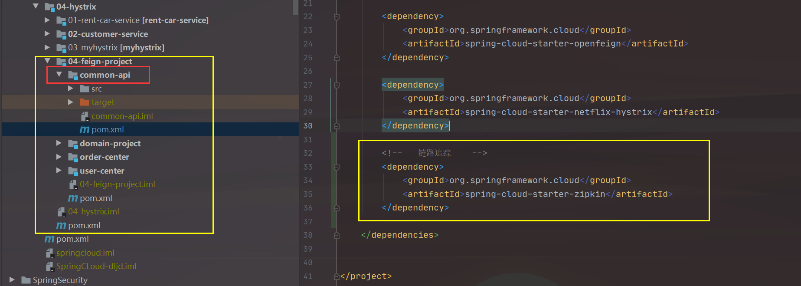Click the 01-rent-car-service module icon
Image resolution: width=801 pixels, height=286 pixels.
pos(61,20)
